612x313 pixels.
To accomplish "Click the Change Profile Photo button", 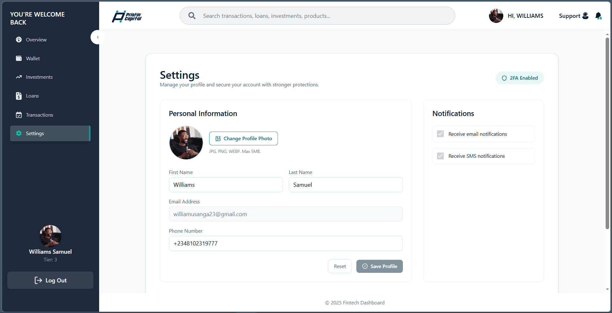I will pos(244,138).
